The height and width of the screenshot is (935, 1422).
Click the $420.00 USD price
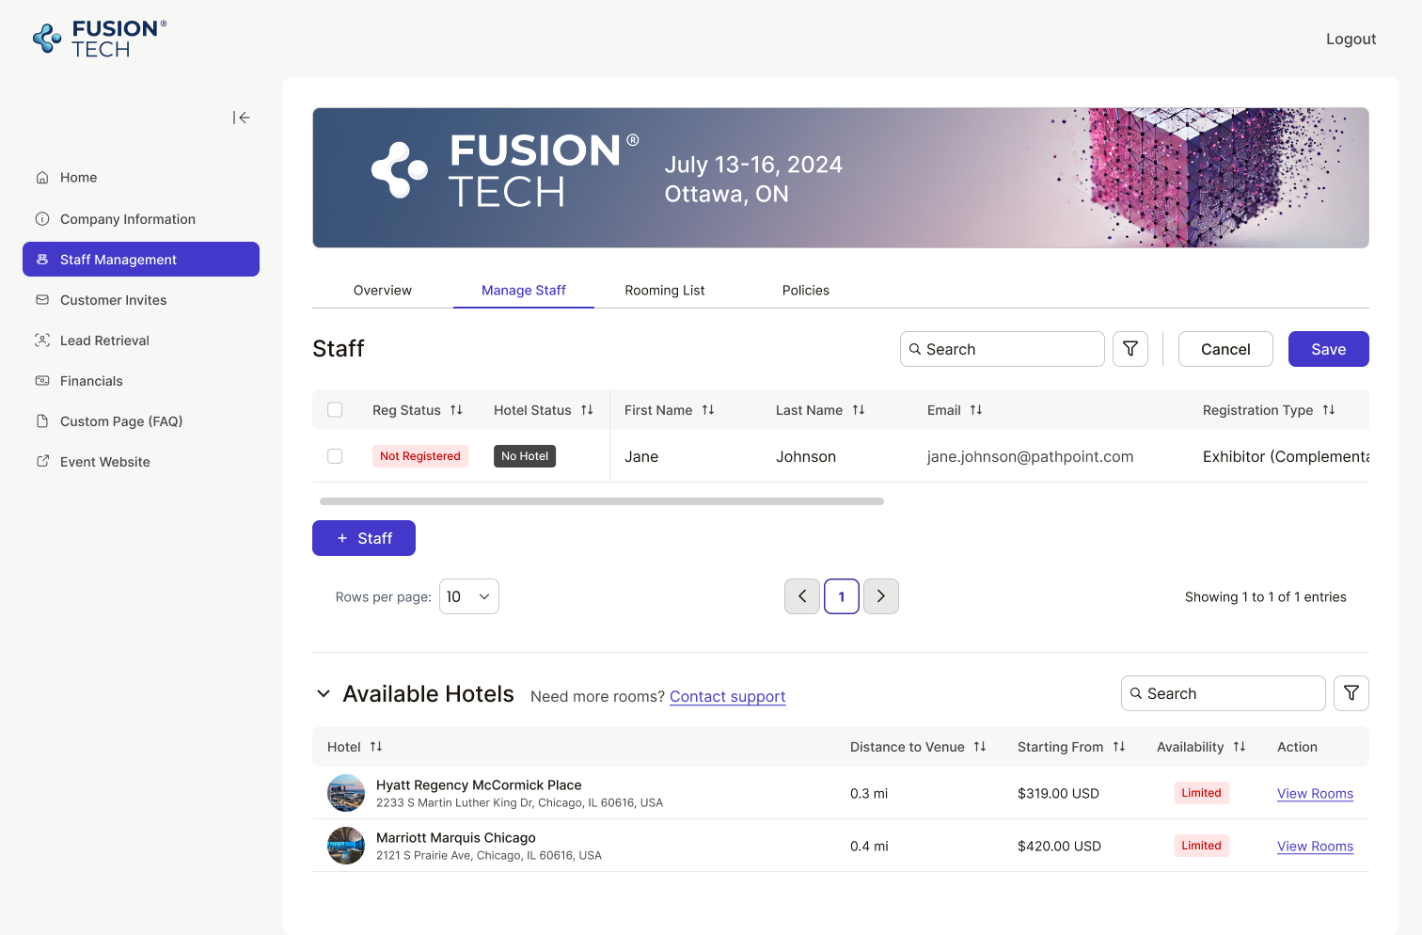pos(1059,847)
